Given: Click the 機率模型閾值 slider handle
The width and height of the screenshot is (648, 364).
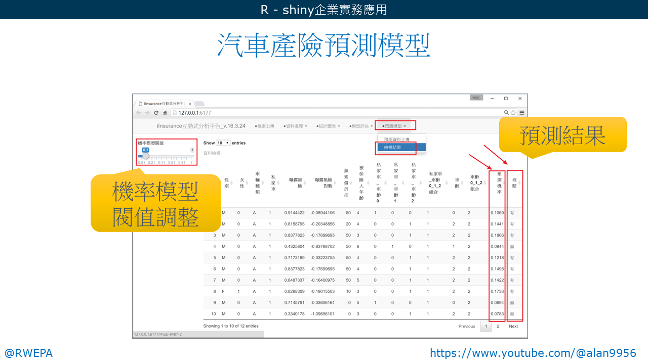Looking at the screenshot, I should coord(146,156).
